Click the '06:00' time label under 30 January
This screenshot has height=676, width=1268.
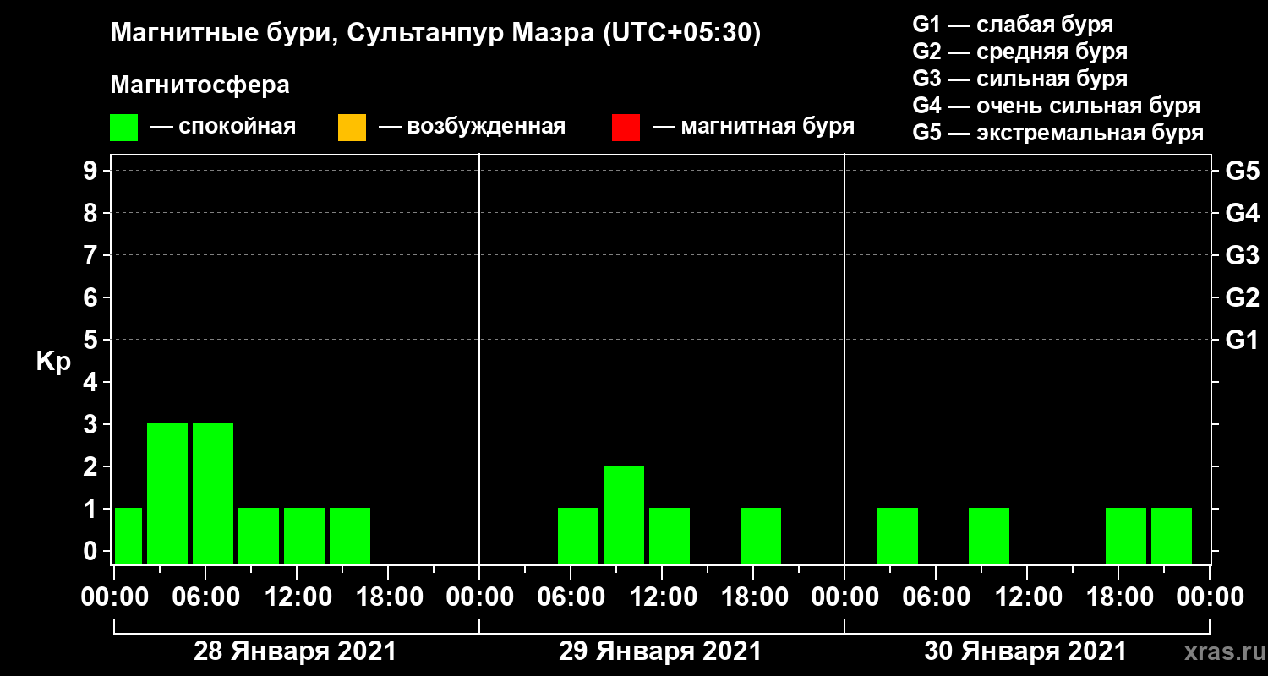936,597
